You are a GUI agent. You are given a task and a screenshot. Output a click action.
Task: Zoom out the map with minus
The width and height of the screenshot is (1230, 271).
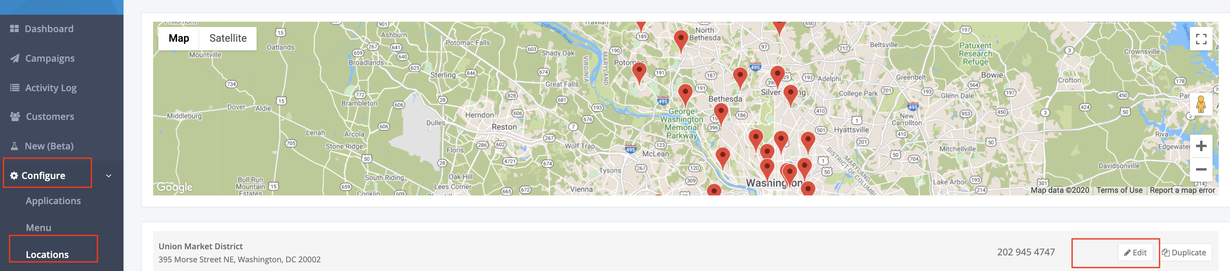click(x=1201, y=169)
